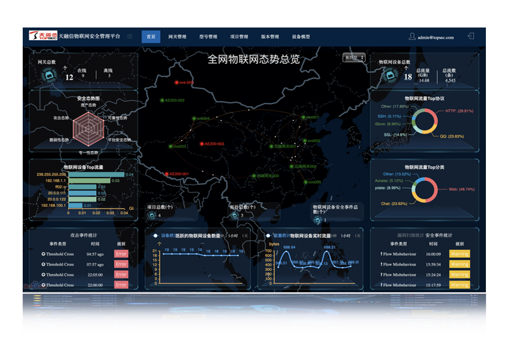Click the 239.255.255.250 bar in Top traffic chart

97,175
